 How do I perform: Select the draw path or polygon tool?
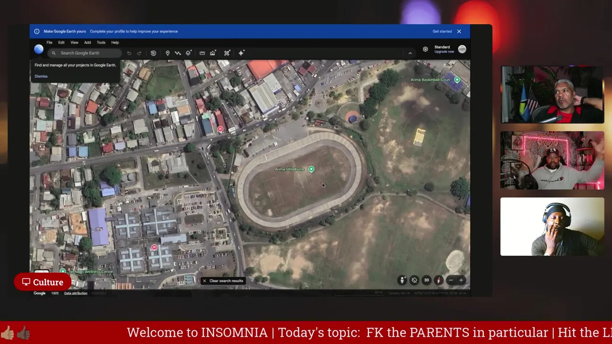point(178,53)
